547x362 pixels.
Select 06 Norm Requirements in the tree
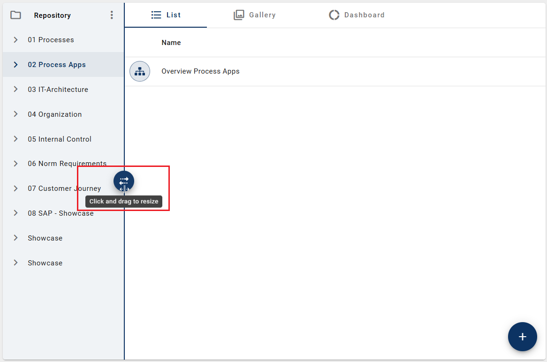pyautogui.click(x=68, y=164)
